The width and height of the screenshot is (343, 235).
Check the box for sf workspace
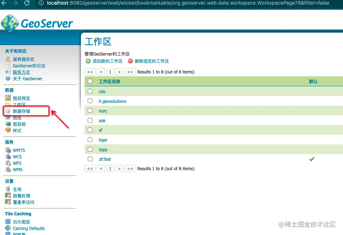[90, 130]
